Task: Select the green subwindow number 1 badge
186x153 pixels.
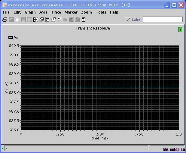Action: click(180, 30)
